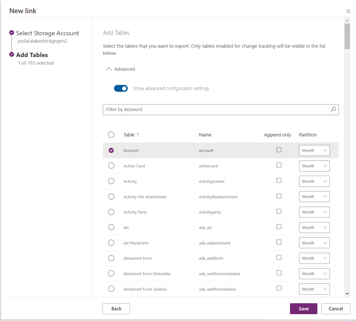Check Append only for actioncard
The image size is (356, 321).
(x=279, y=165)
